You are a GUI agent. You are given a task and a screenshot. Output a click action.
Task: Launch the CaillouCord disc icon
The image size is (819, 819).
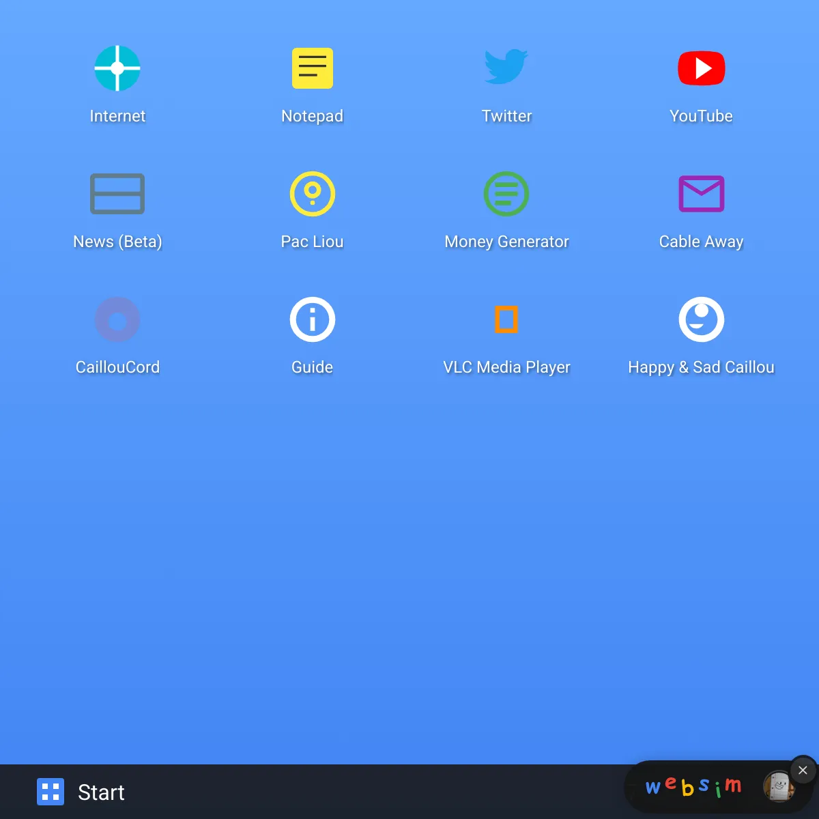click(117, 319)
